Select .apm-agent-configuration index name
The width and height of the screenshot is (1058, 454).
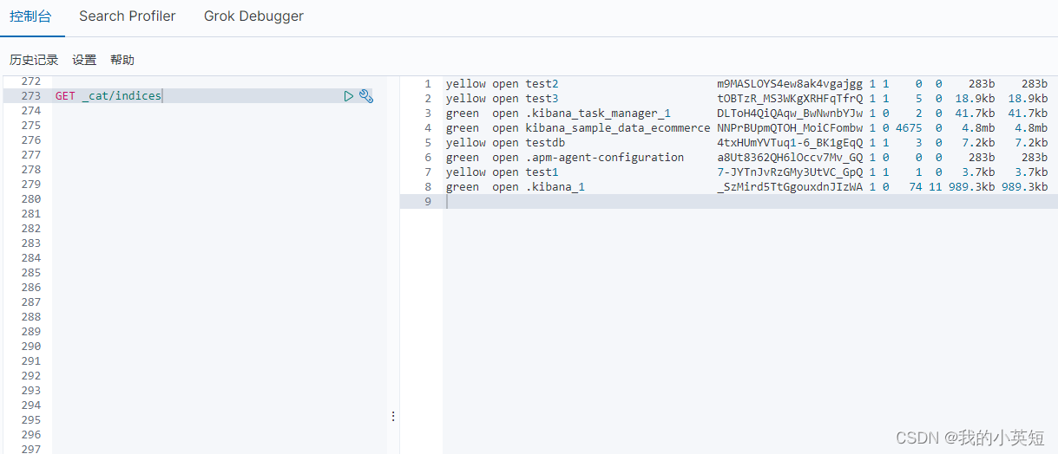coord(605,158)
